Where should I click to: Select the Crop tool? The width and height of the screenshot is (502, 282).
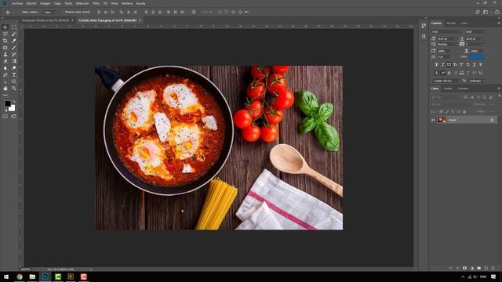[5, 41]
